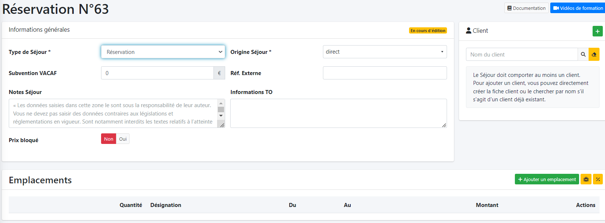The height and width of the screenshot is (223, 605).
Task: Expand the Origine Séjour dropdown showing direct
Action: tap(385, 52)
